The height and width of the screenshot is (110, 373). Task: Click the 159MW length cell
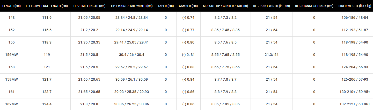pos(11,79)
